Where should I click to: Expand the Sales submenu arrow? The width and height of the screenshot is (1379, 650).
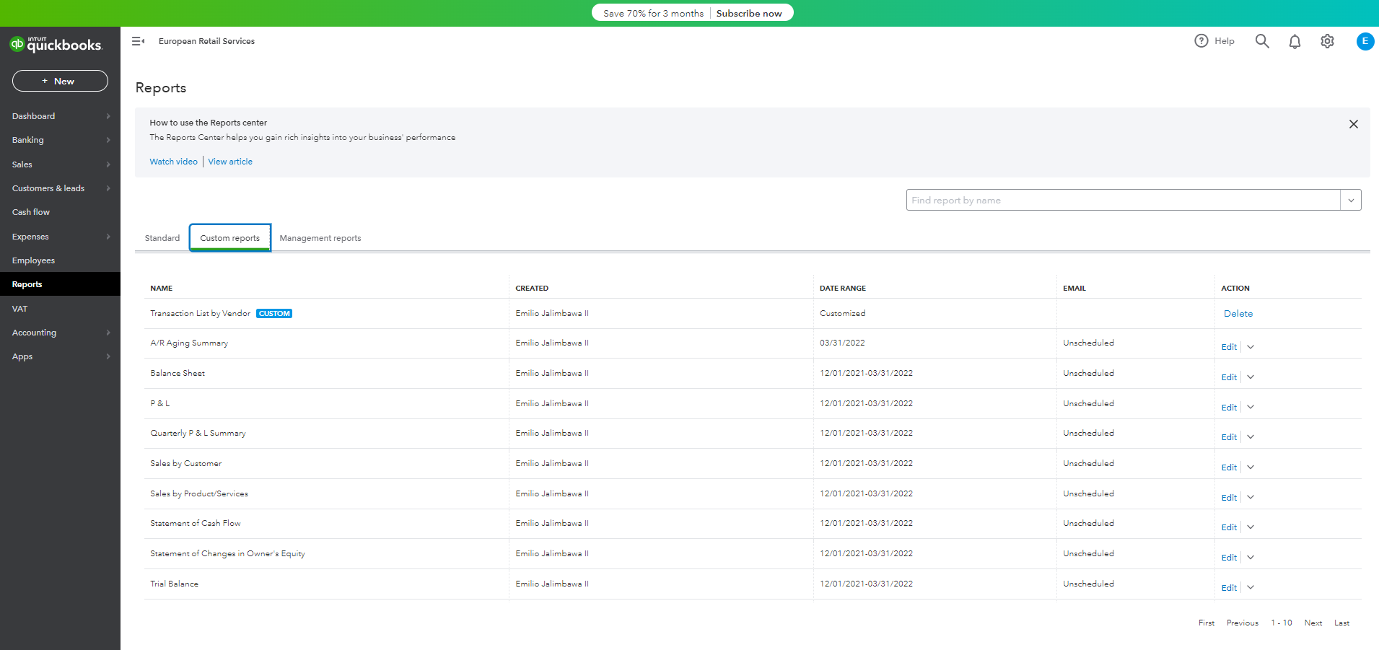click(x=108, y=164)
